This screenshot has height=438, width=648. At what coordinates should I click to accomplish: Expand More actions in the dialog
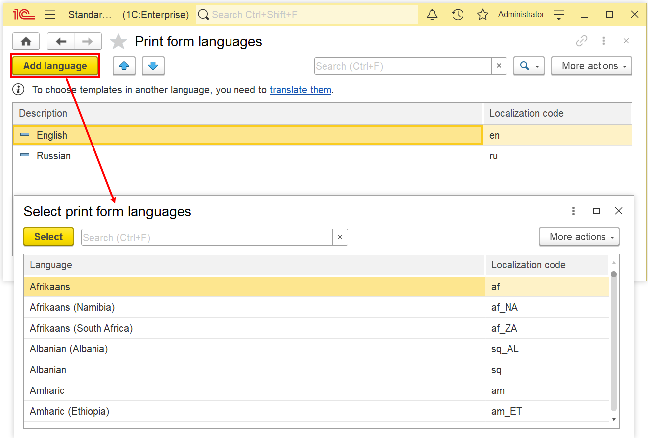[579, 237]
